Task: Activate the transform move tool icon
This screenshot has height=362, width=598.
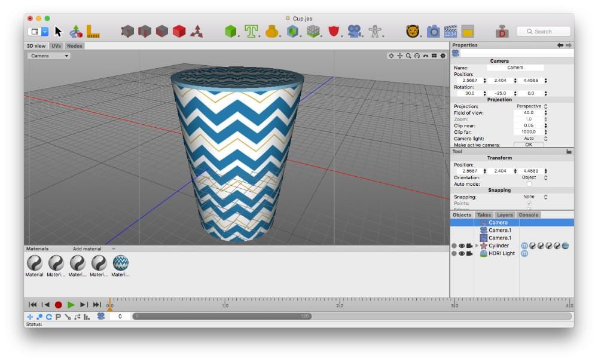Action: 76,31
